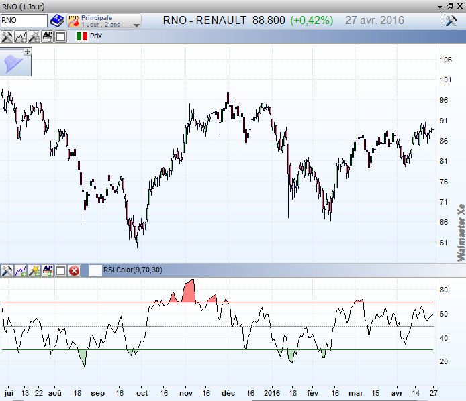Click the RNO ticker input field
The width and height of the screenshot is (466, 401).
click(x=24, y=21)
